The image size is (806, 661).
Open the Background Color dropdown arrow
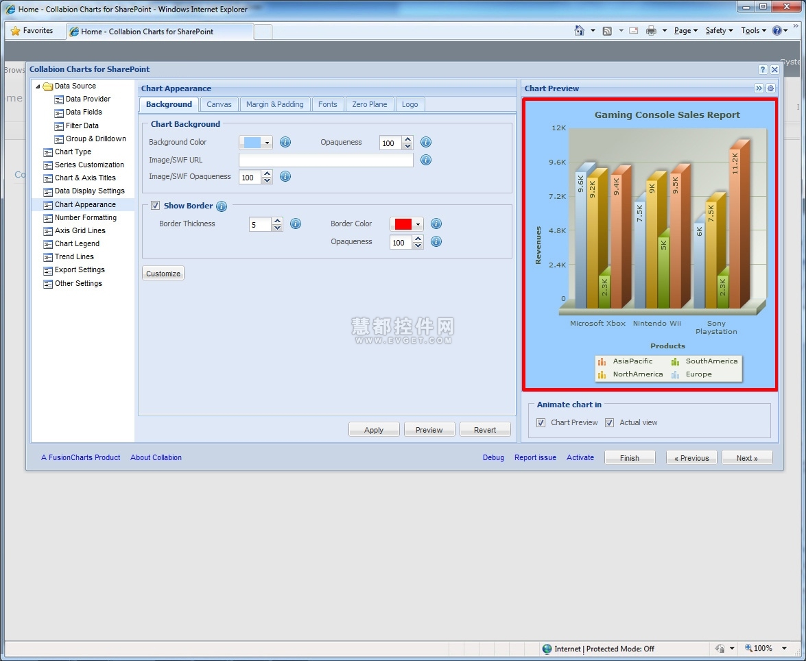[x=267, y=143]
